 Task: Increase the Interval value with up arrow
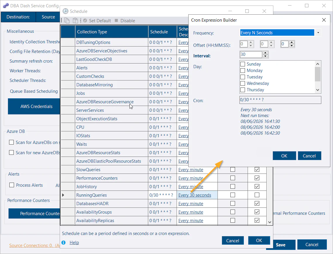pyautogui.click(x=265, y=53)
